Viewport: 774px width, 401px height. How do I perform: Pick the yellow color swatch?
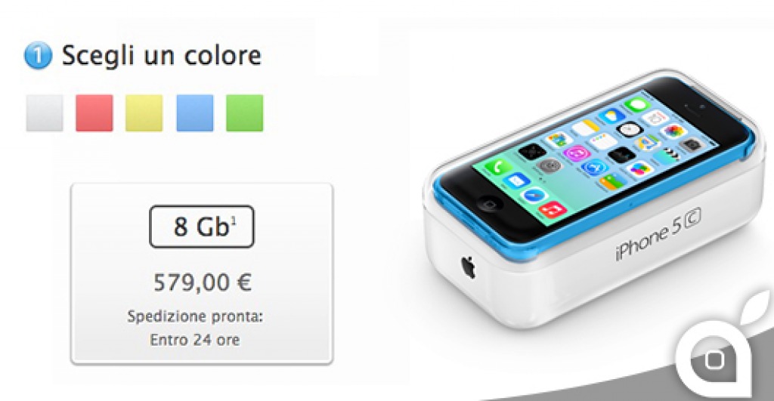pos(144,113)
